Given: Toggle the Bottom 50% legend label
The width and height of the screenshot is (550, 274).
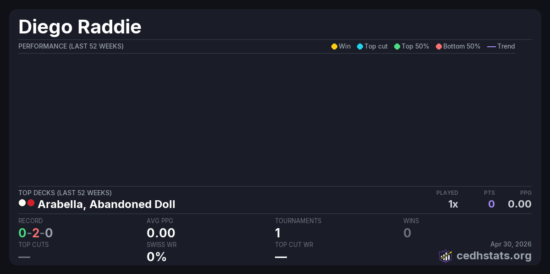Looking at the screenshot, I should (462, 46).
